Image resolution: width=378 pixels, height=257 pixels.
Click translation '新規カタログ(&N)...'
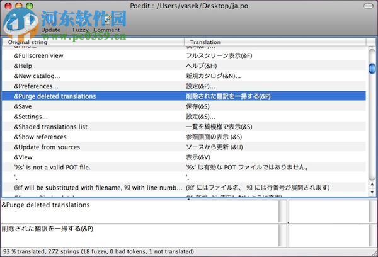click(214, 76)
